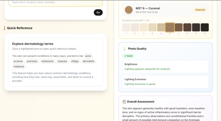
Task: Select Monk scale swatch 2
Action: [x=135, y=27]
